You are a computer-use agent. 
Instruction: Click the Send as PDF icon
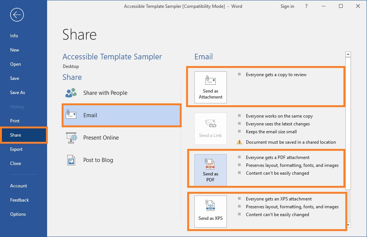coord(210,170)
